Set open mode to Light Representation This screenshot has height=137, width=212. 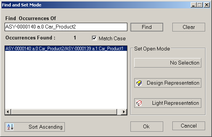tap(168, 103)
